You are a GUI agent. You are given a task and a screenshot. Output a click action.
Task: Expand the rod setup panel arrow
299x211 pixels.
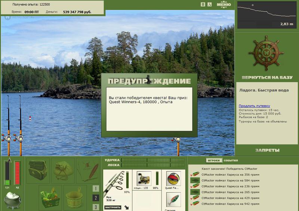[126, 207]
